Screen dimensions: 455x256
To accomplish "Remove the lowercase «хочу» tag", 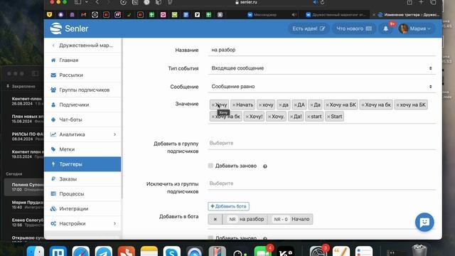I will pyautogui.click(x=260, y=105).
